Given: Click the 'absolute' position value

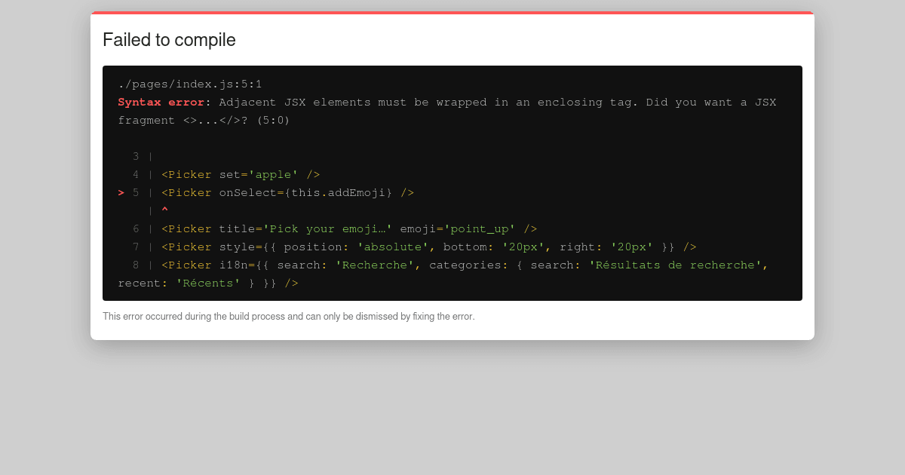Looking at the screenshot, I should coord(392,247).
